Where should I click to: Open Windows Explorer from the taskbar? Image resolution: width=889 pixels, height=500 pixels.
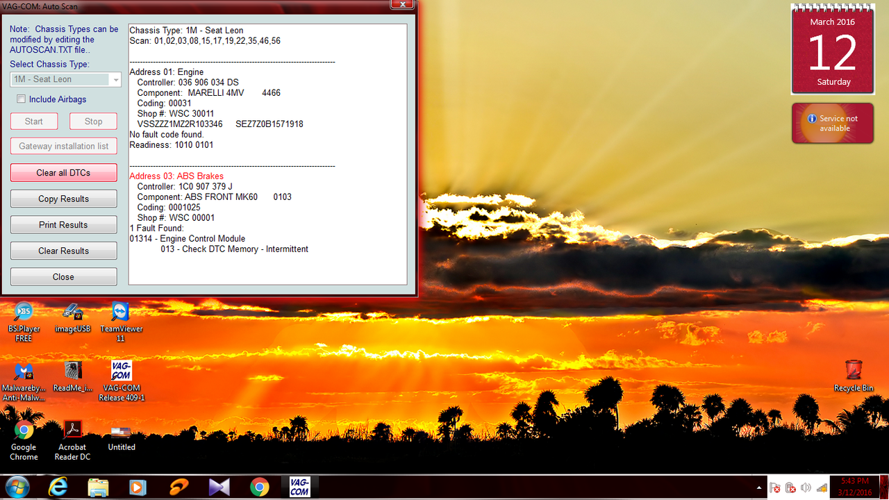click(x=99, y=487)
